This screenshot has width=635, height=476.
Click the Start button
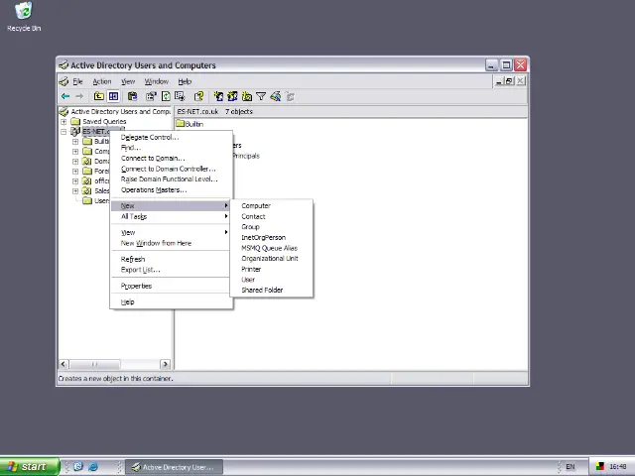click(30, 467)
